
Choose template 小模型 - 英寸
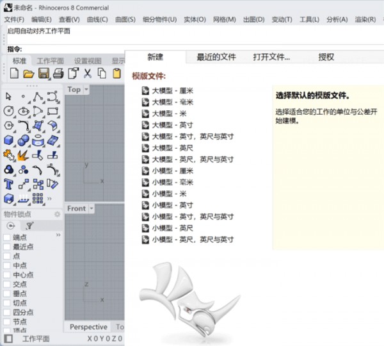(168, 205)
